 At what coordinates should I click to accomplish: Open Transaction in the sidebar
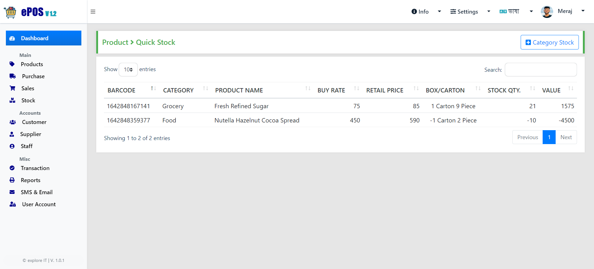coord(35,168)
